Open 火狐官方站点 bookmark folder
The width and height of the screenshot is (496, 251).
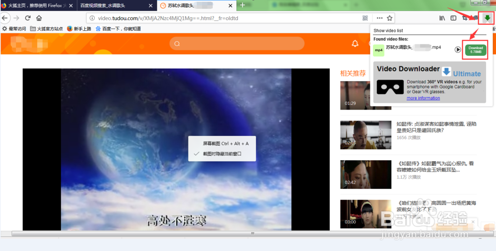tap(47, 29)
